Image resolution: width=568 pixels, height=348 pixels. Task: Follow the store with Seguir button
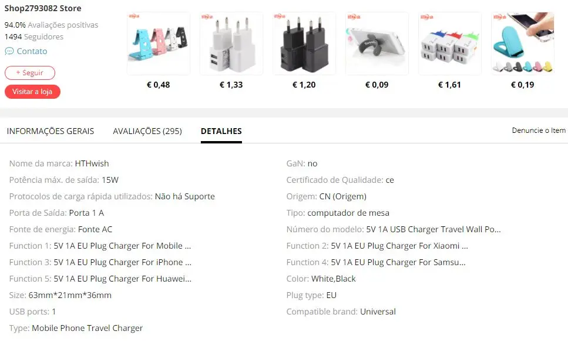click(30, 73)
